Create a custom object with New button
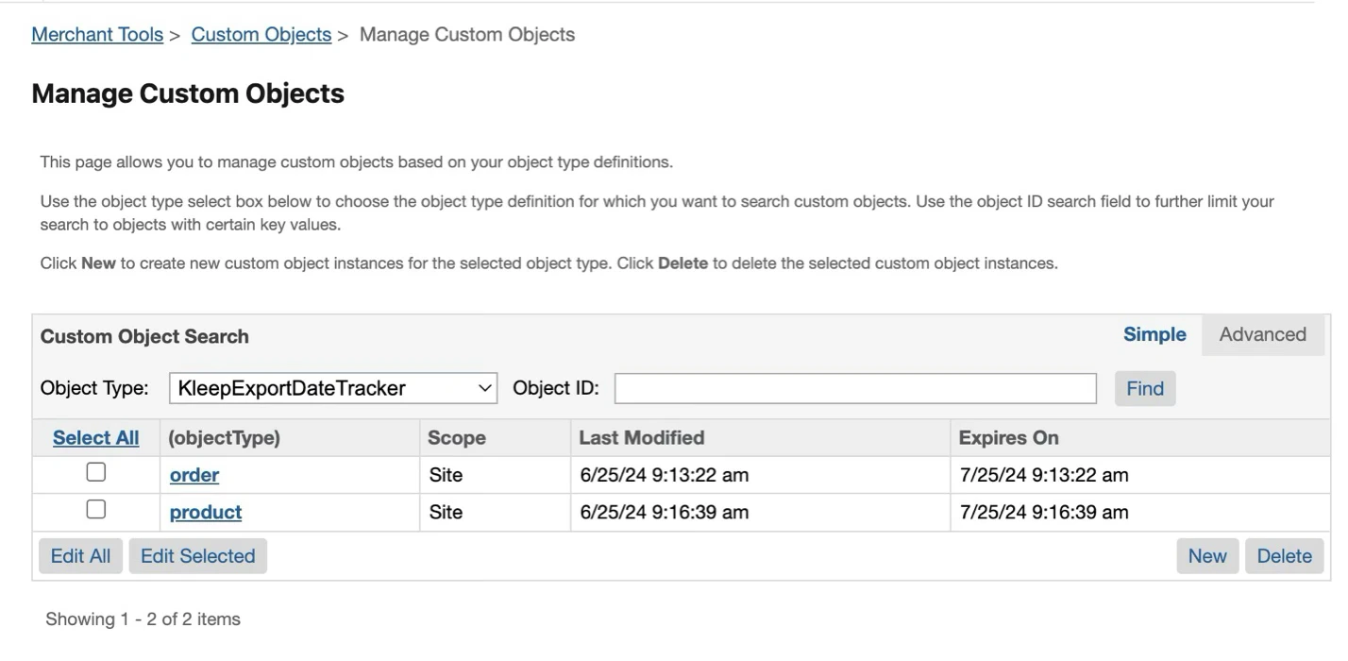This screenshot has height=661, width=1348. [x=1206, y=556]
